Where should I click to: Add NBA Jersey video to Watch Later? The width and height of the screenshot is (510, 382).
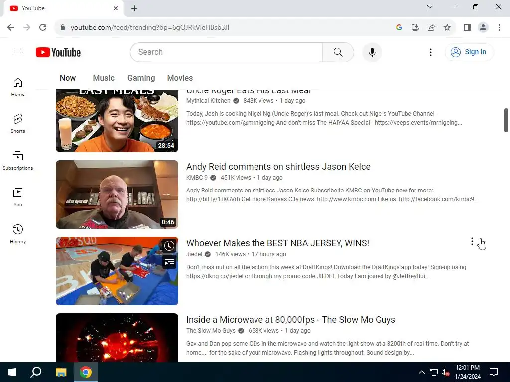pyautogui.click(x=169, y=246)
